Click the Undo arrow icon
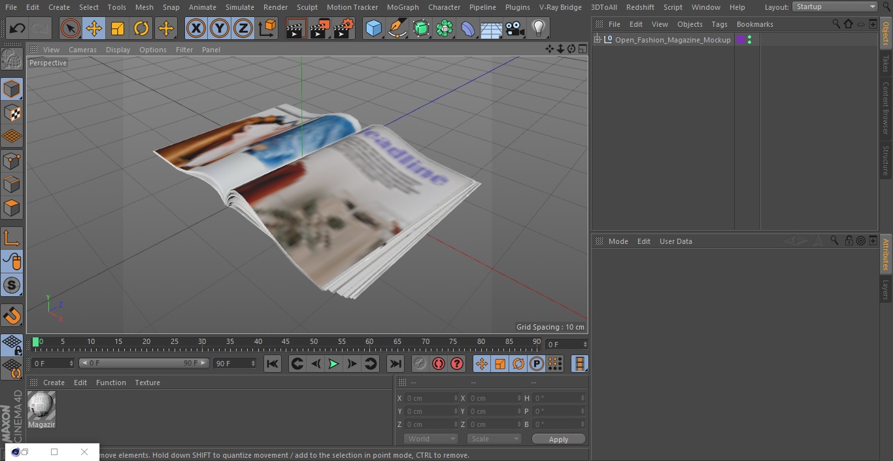 (x=18, y=28)
